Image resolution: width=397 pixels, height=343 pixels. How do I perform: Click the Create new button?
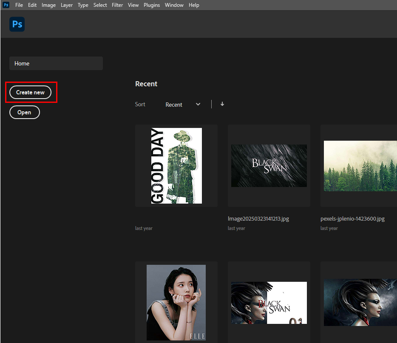pos(30,92)
